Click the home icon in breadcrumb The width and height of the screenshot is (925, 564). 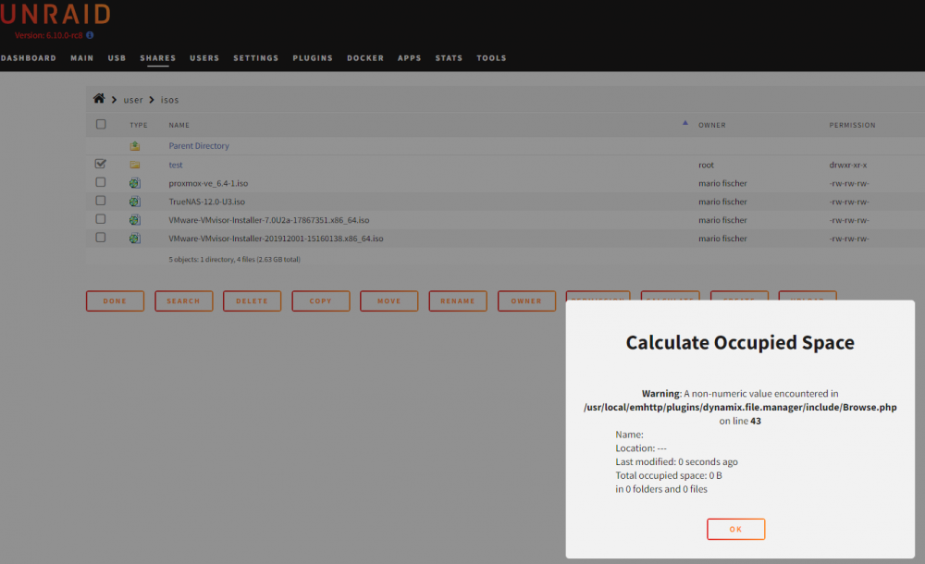click(99, 99)
